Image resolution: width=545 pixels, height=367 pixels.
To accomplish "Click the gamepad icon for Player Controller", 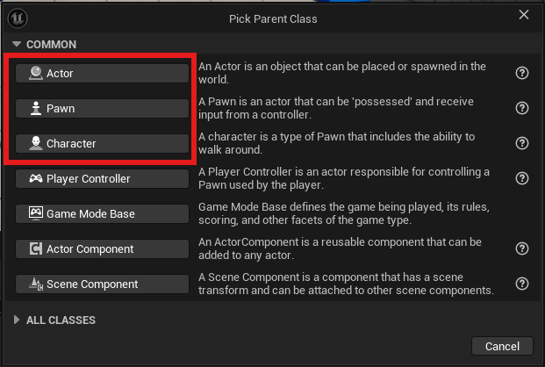I will click(36, 178).
